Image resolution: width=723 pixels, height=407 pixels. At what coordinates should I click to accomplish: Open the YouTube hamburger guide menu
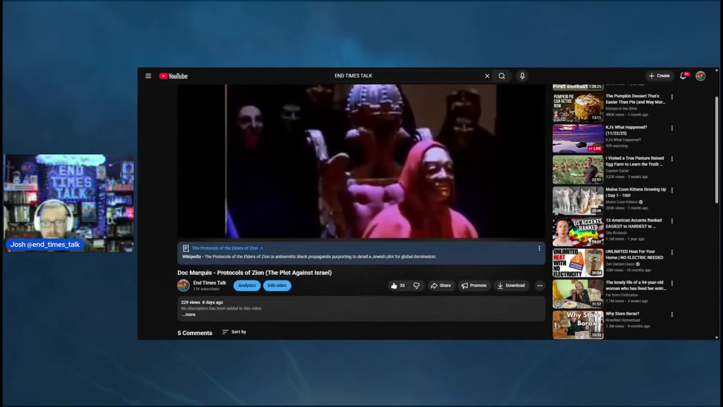148,76
